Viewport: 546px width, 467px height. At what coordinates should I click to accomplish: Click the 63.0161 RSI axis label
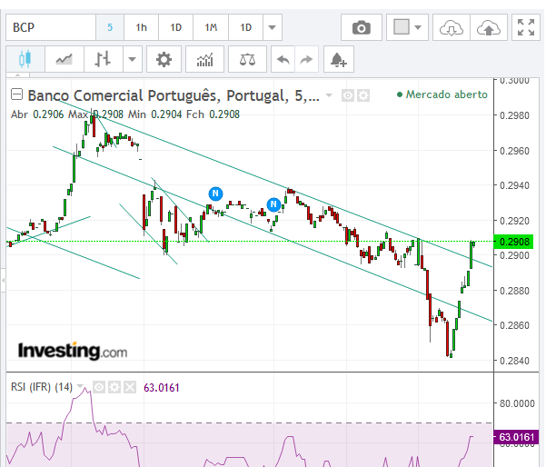tap(516, 437)
